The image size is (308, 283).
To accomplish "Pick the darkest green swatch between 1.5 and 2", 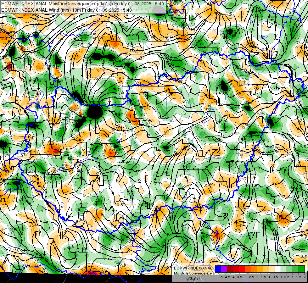I will [x=302, y=269].
